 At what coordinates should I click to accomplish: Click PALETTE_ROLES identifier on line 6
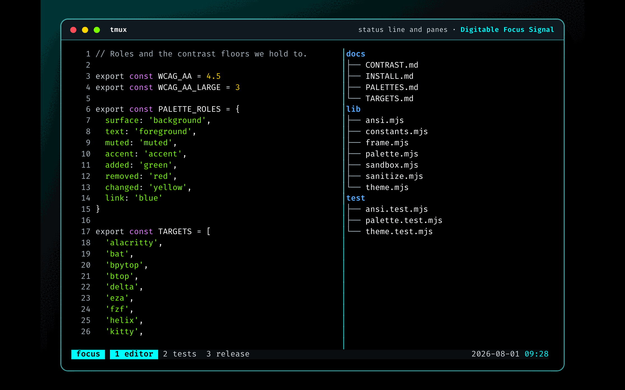pos(189,109)
